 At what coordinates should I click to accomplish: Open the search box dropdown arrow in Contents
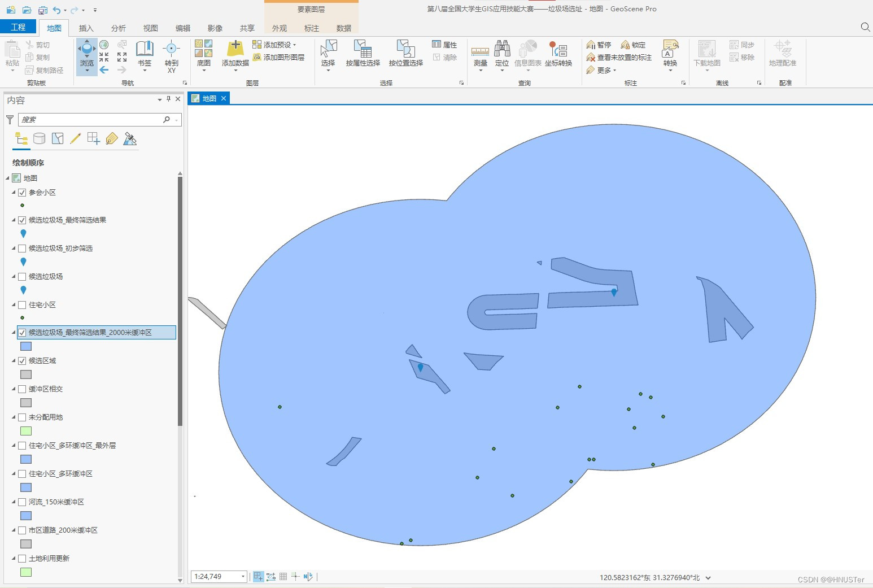(177, 120)
